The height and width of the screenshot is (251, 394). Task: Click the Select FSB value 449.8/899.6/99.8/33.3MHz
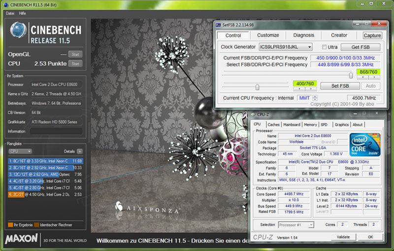[x=345, y=65]
